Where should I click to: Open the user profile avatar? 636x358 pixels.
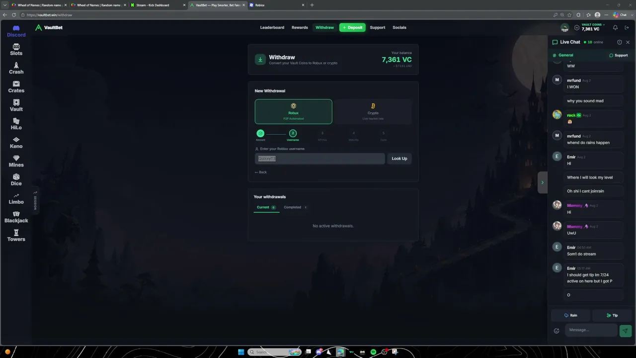tap(564, 28)
